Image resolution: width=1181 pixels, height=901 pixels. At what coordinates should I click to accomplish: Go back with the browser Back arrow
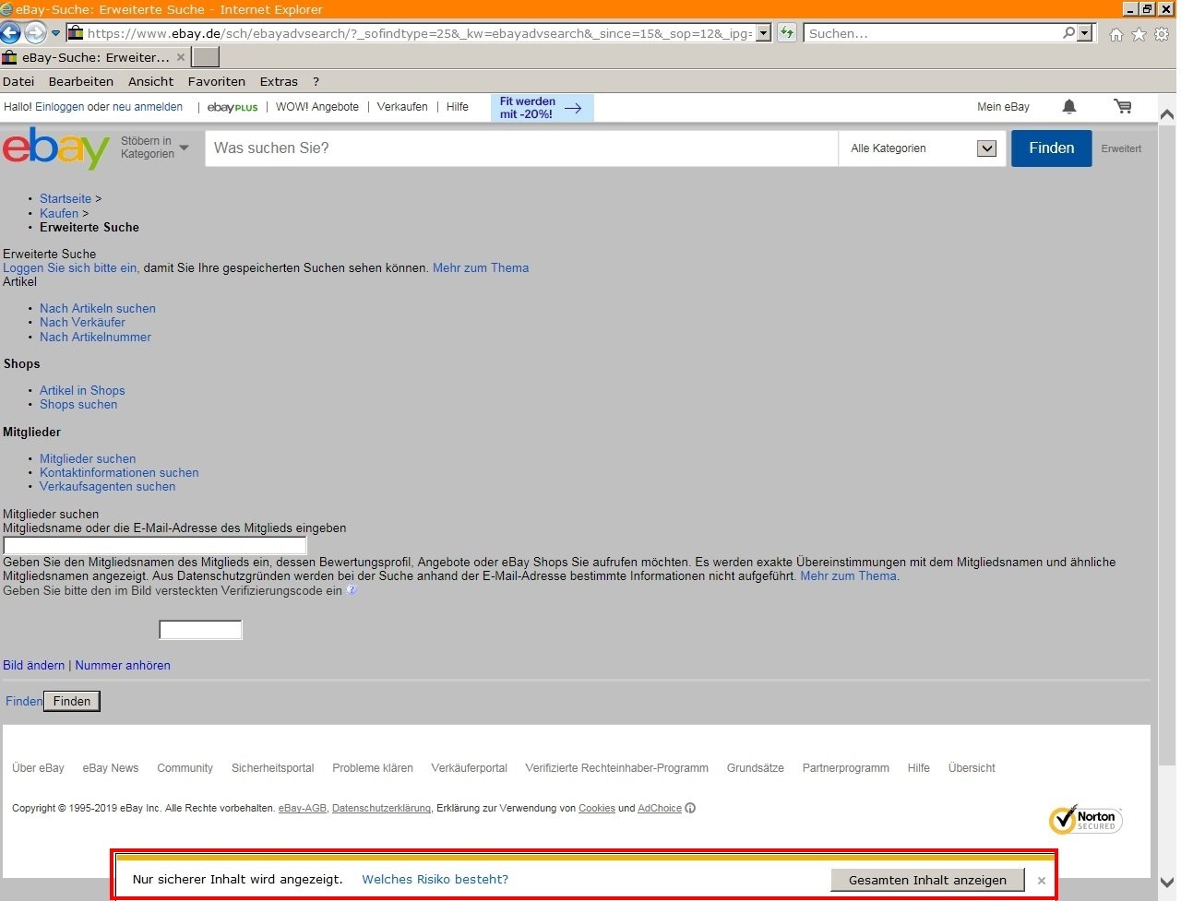point(10,33)
